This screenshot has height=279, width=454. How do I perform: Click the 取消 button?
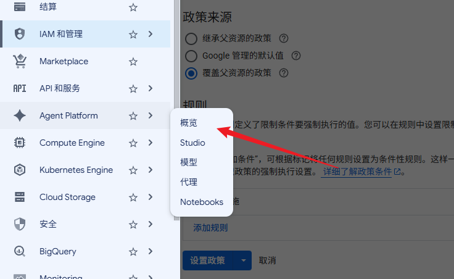267,260
